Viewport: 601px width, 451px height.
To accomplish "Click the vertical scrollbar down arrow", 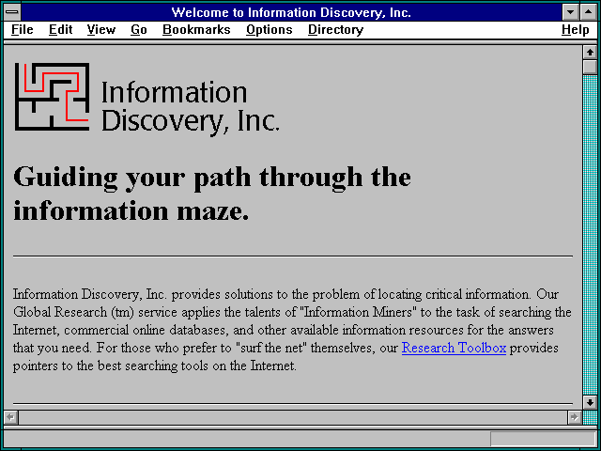I will [590, 402].
